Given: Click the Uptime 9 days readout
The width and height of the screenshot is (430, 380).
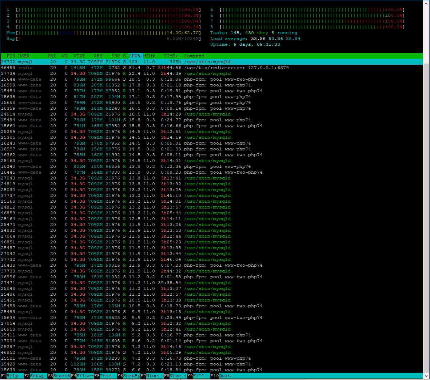Looking at the screenshot, I should point(245,44).
